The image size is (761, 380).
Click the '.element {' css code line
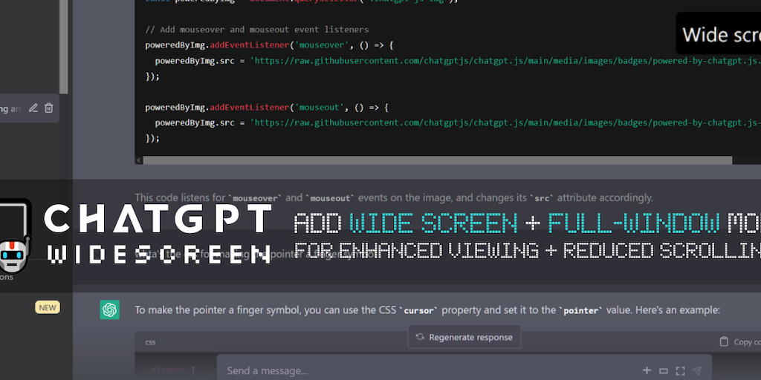[x=170, y=371]
